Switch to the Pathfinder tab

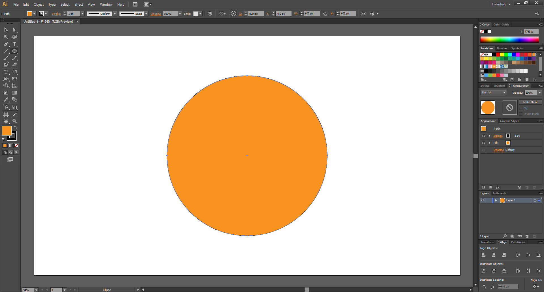518,242
